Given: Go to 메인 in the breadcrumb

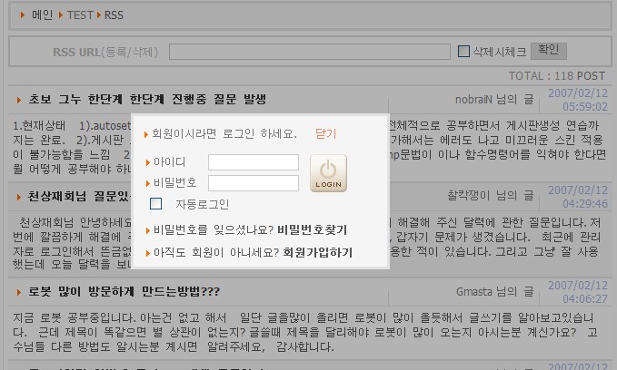Looking at the screenshot, I should (x=42, y=15).
